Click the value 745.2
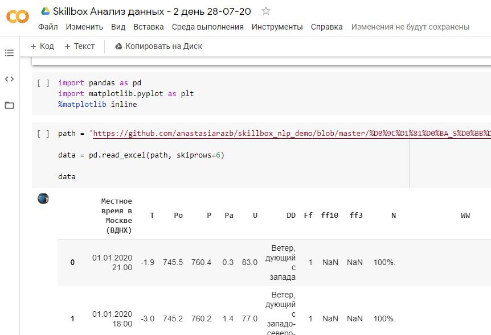 (x=173, y=319)
